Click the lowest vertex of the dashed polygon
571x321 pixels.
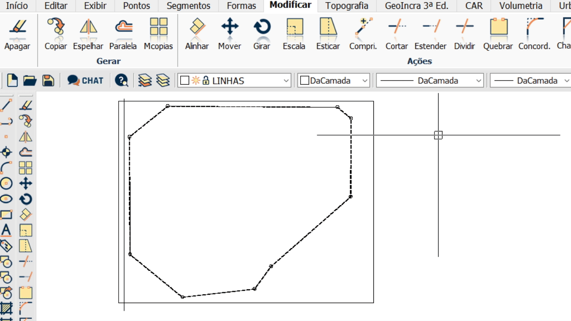[x=182, y=297]
